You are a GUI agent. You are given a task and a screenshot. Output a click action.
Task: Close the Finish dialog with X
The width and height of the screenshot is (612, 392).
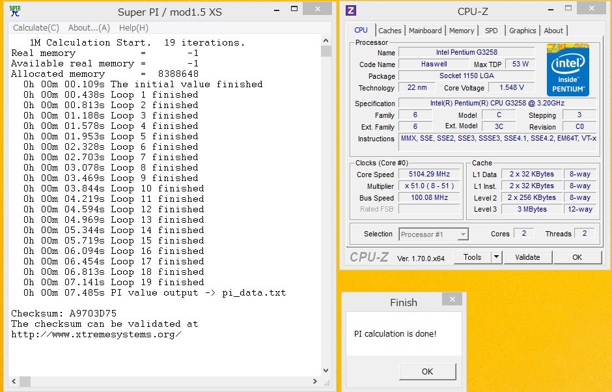pos(452,299)
